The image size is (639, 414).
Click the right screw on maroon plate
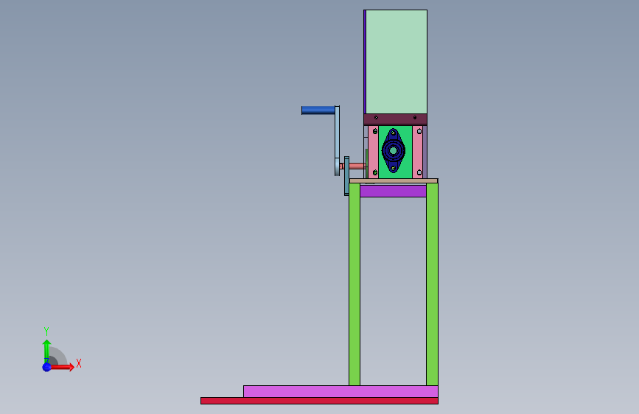coord(415,118)
